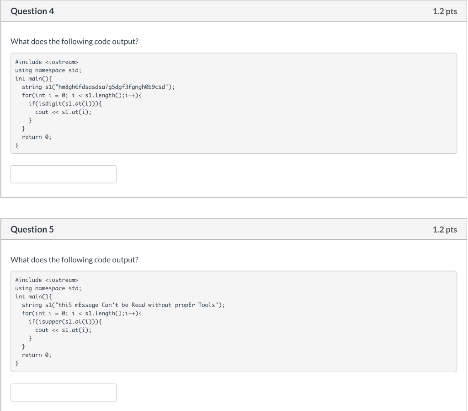Click the for loop line in Question 5
This screenshot has width=468, height=411.
(82, 313)
